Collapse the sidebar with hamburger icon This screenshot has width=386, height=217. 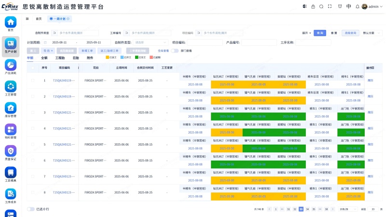tap(28, 19)
